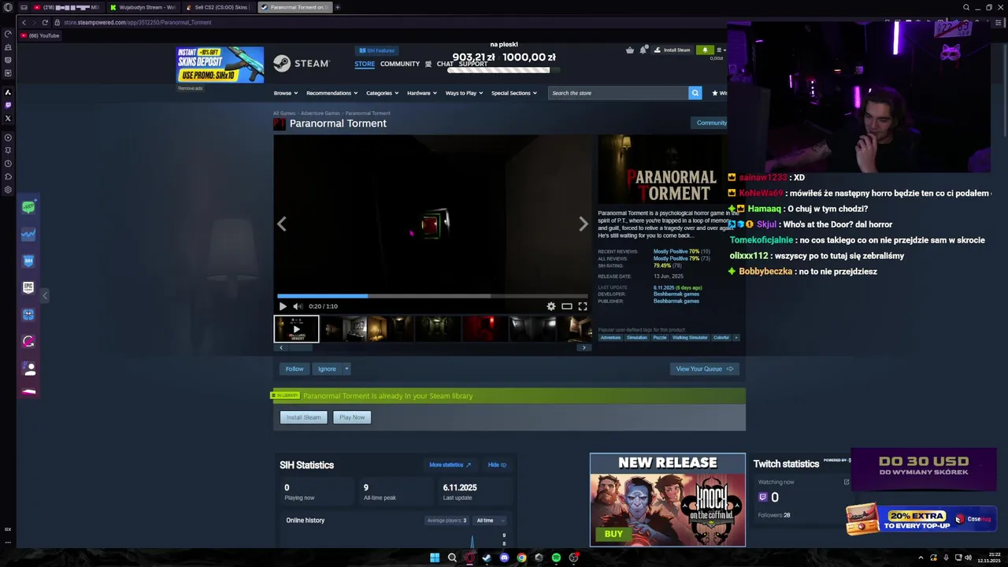Open Beshbarmak games developer link
The height and width of the screenshot is (567, 1008).
point(676,295)
